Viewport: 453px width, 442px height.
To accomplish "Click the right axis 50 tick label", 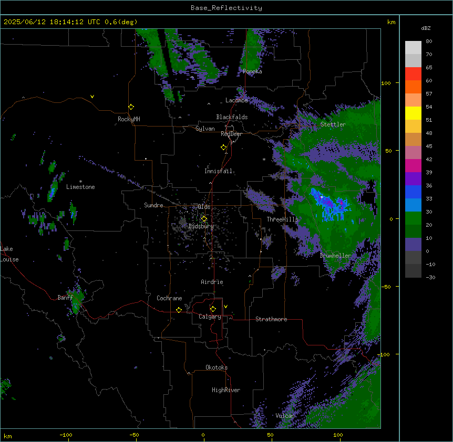I will [388, 151].
